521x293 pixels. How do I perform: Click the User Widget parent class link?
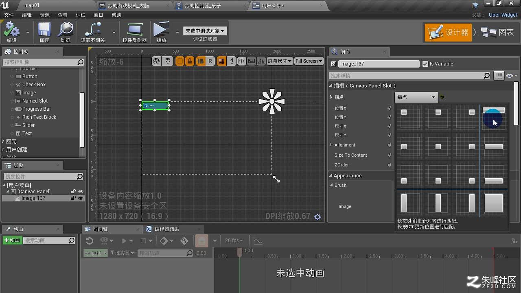(503, 15)
